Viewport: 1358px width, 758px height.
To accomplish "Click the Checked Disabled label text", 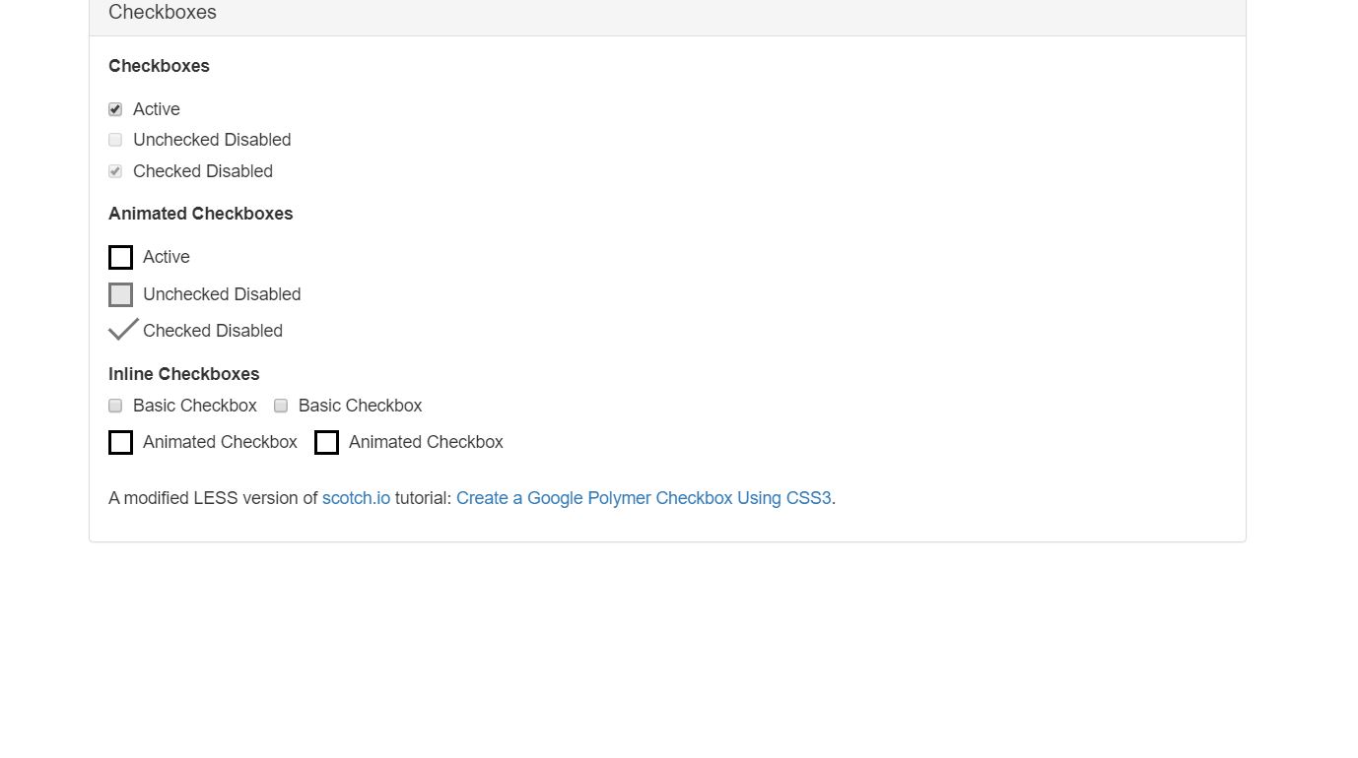I will pyautogui.click(x=202, y=171).
